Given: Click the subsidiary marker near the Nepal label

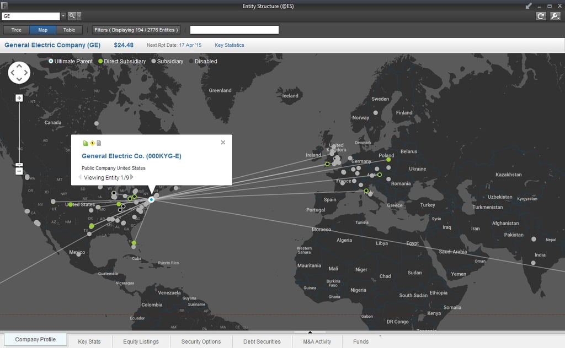Looking at the screenshot, I should point(534,239).
